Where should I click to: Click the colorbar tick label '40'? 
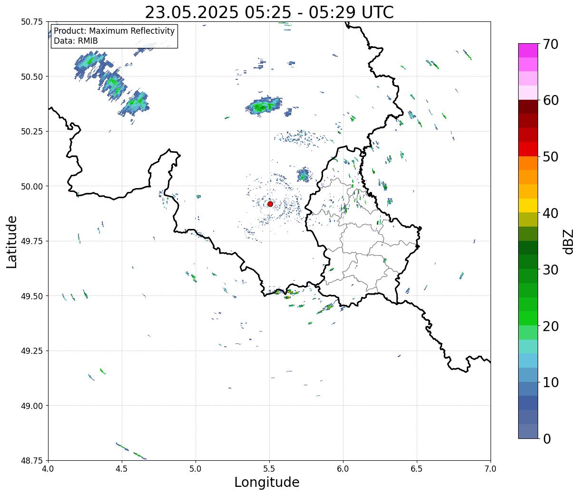coord(551,213)
